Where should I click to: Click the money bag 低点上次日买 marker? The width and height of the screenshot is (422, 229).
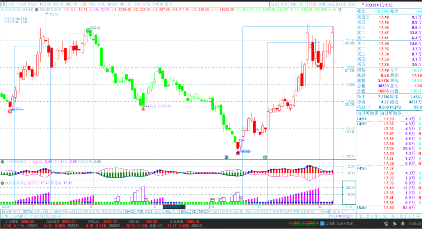point(143,108)
